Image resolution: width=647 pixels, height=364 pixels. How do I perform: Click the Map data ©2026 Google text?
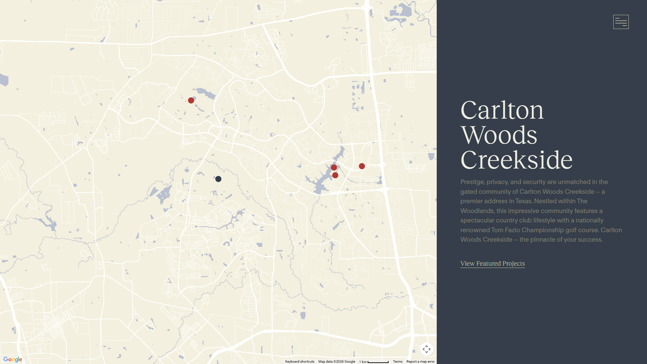[x=337, y=362]
